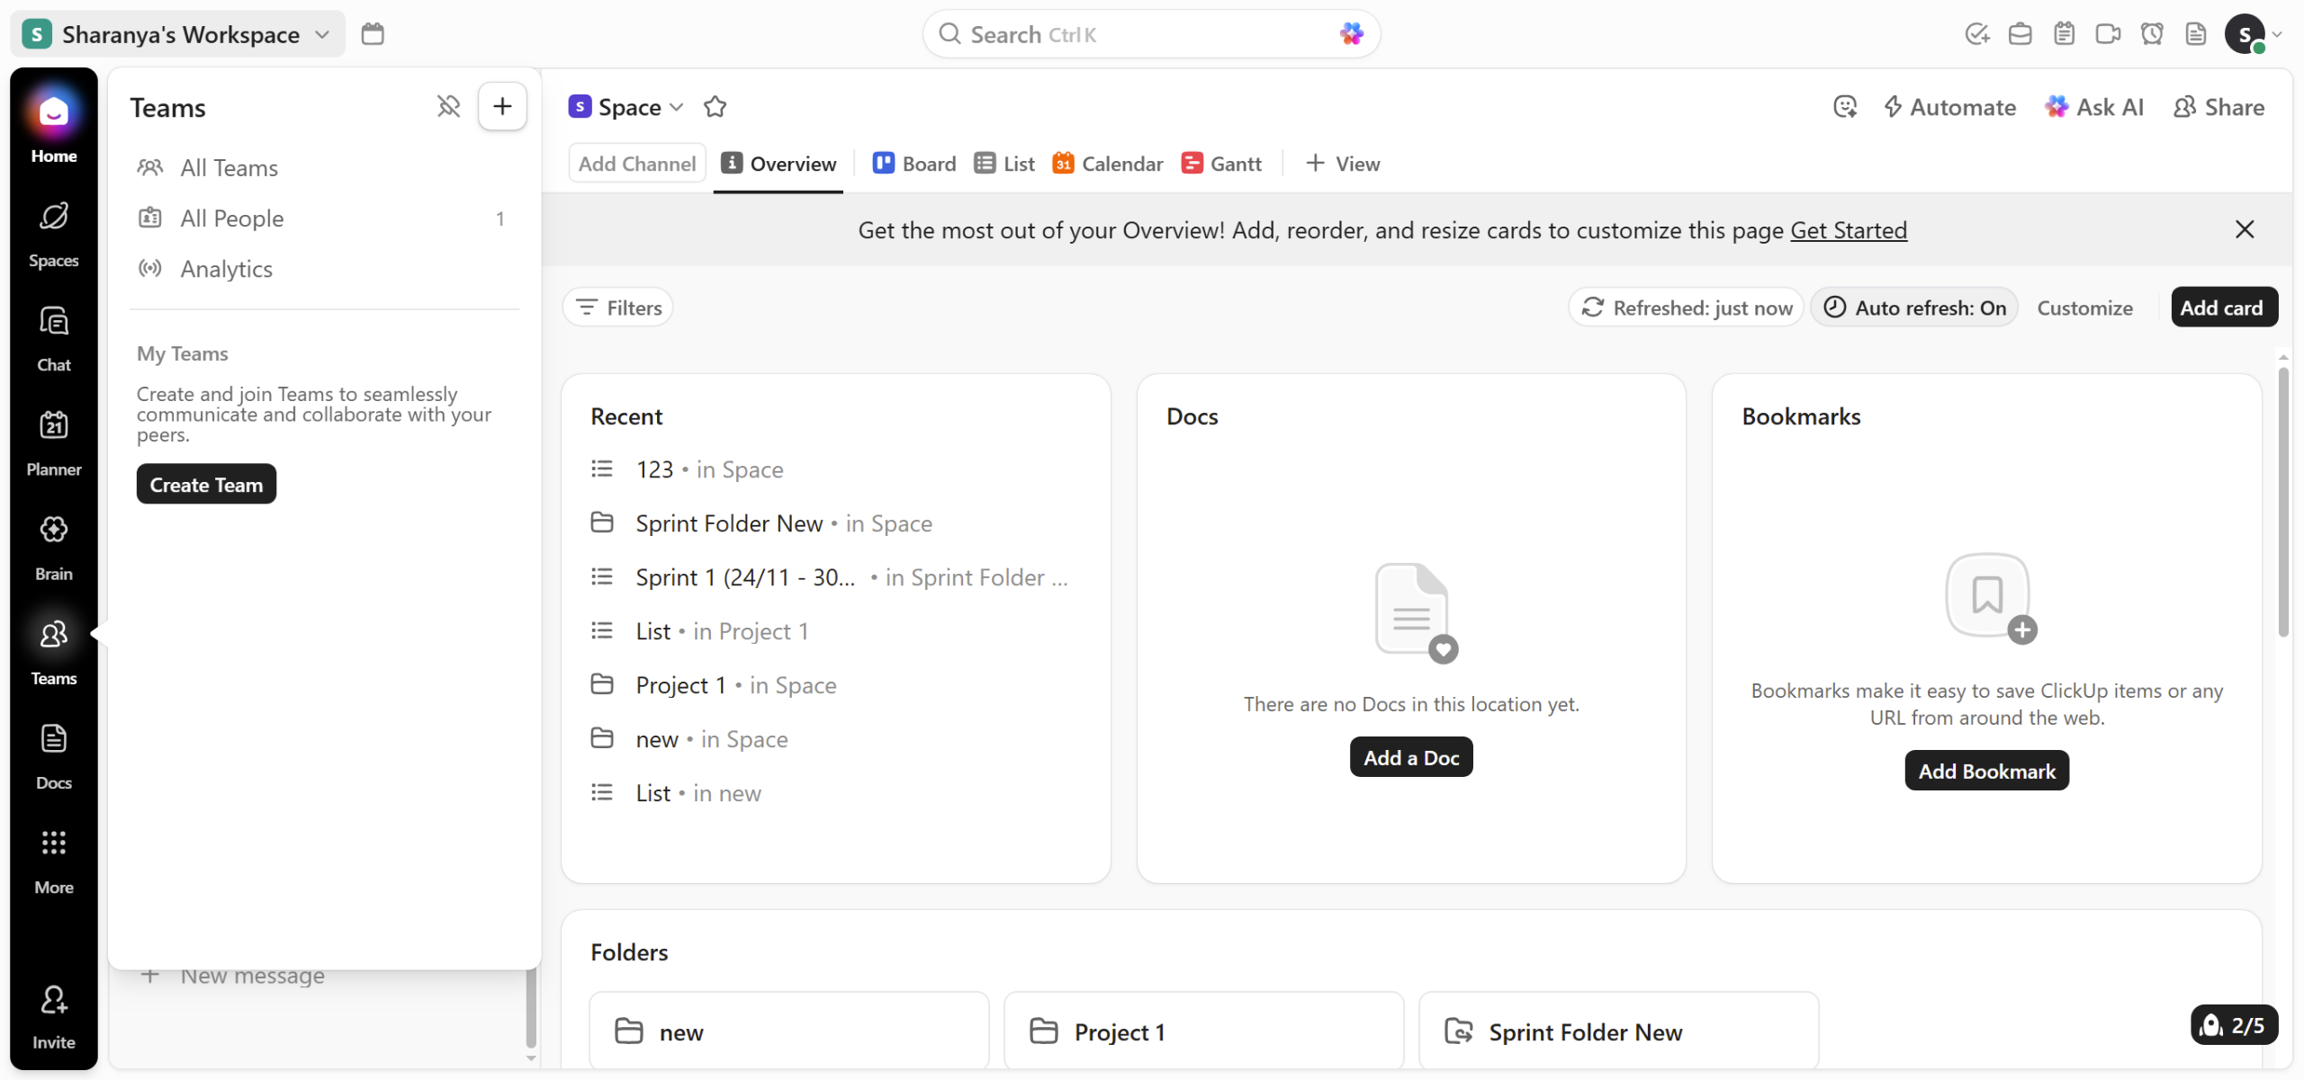This screenshot has height=1080, width=2304.
Task: Click the Create Team button
Action: (x=206, y=485)
